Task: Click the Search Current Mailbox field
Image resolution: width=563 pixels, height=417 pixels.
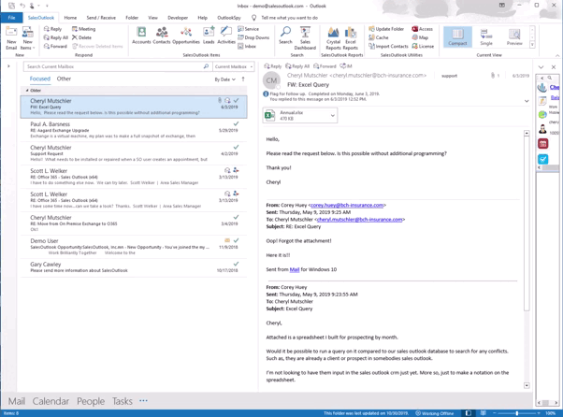Action: (112, 66)
